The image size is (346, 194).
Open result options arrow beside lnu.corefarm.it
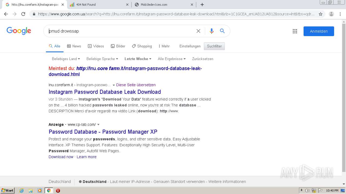tap(114, 85)
